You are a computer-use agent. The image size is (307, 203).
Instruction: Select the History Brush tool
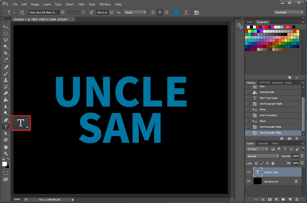[x=6, y=87]
